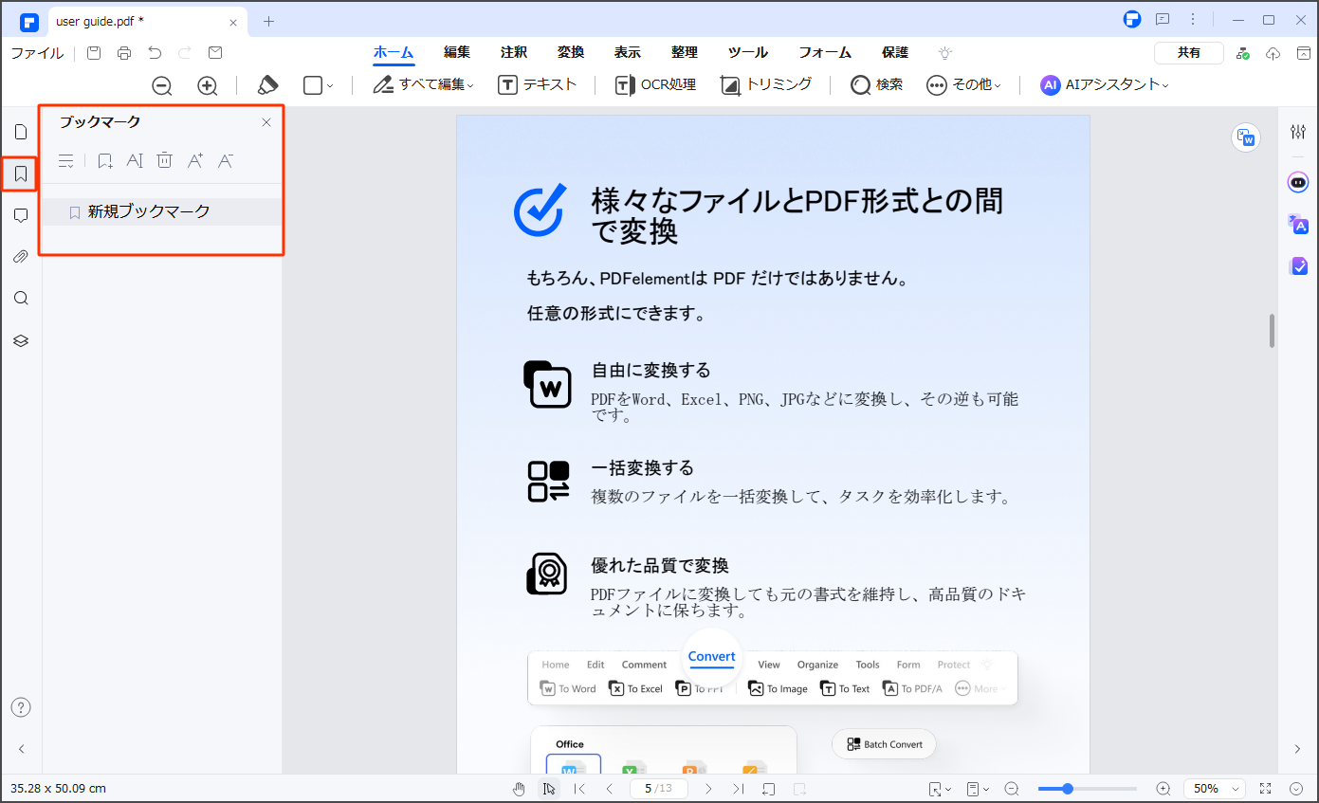1319x803 pixels.
Task: Collapse the left sidebar with the arrow
Action: tap(21, 749)
